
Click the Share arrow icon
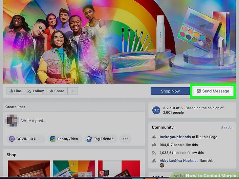[x=51, y=91]
